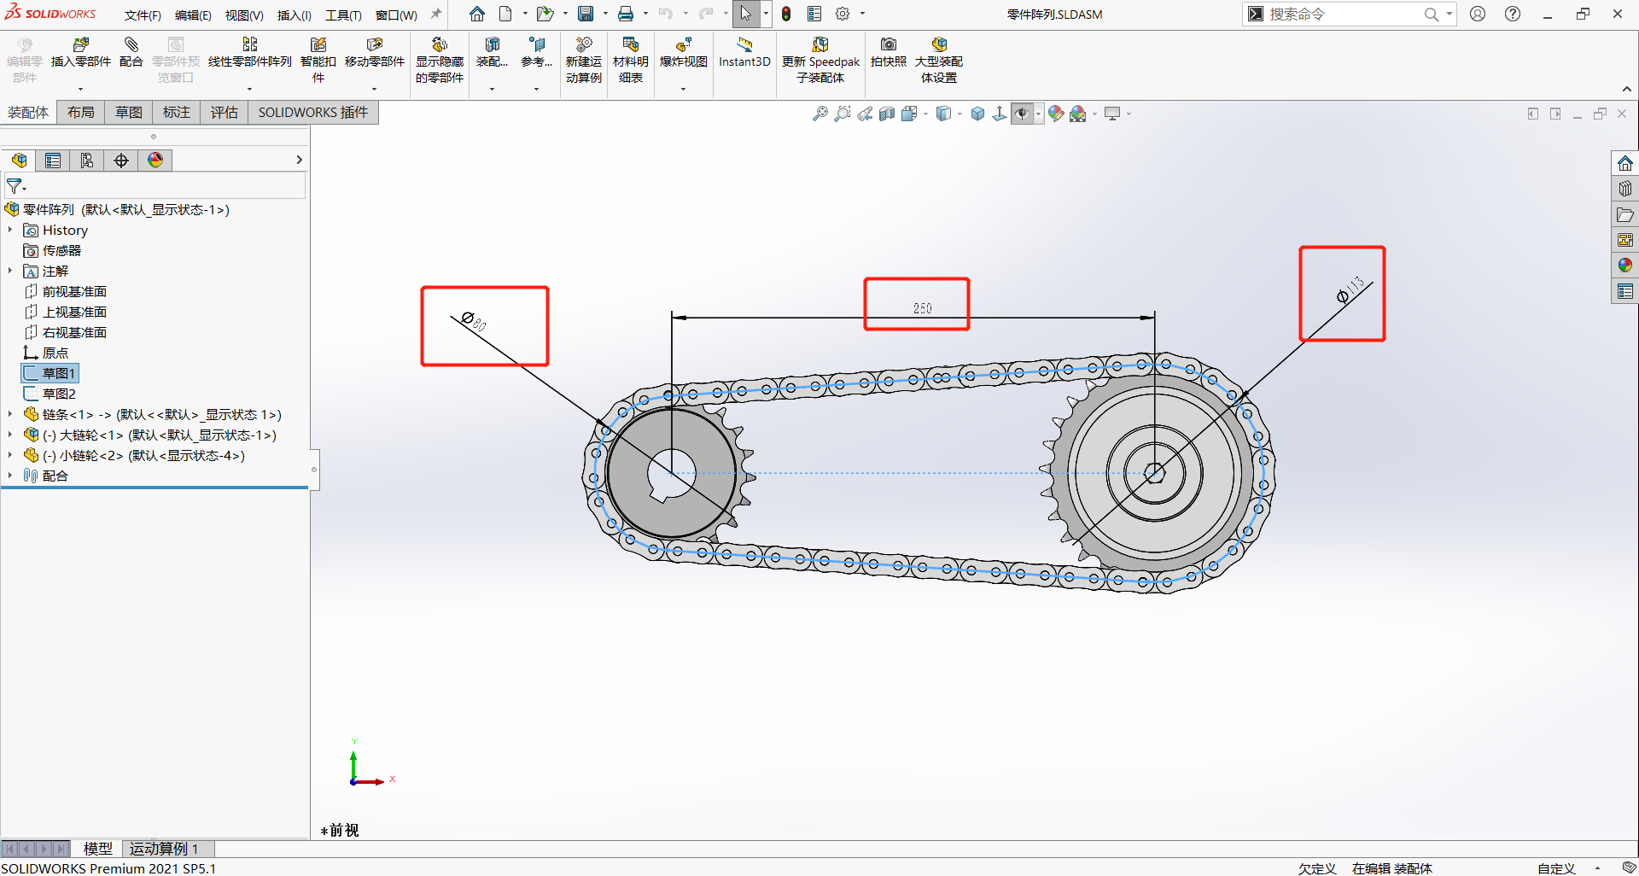This screenshot has width=1639, height=876.
Task: Click the Zoom to Area icon
Action: click(x=843, y=114)
